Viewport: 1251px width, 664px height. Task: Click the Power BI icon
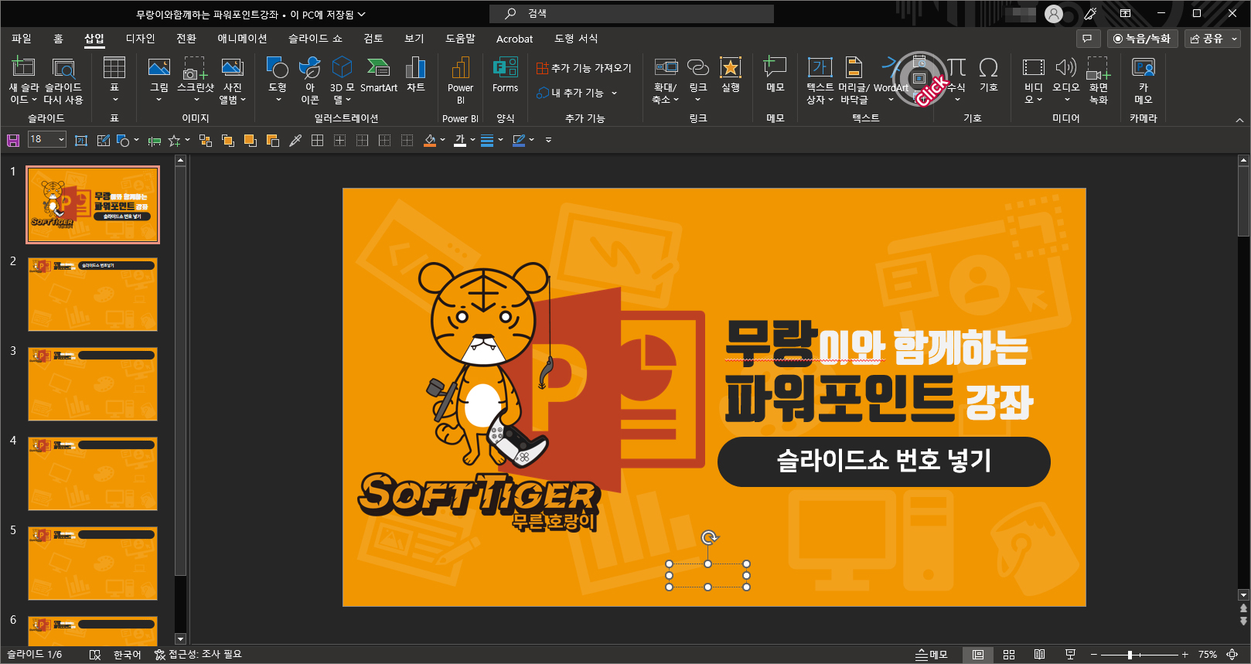click(x=460, y=68)
